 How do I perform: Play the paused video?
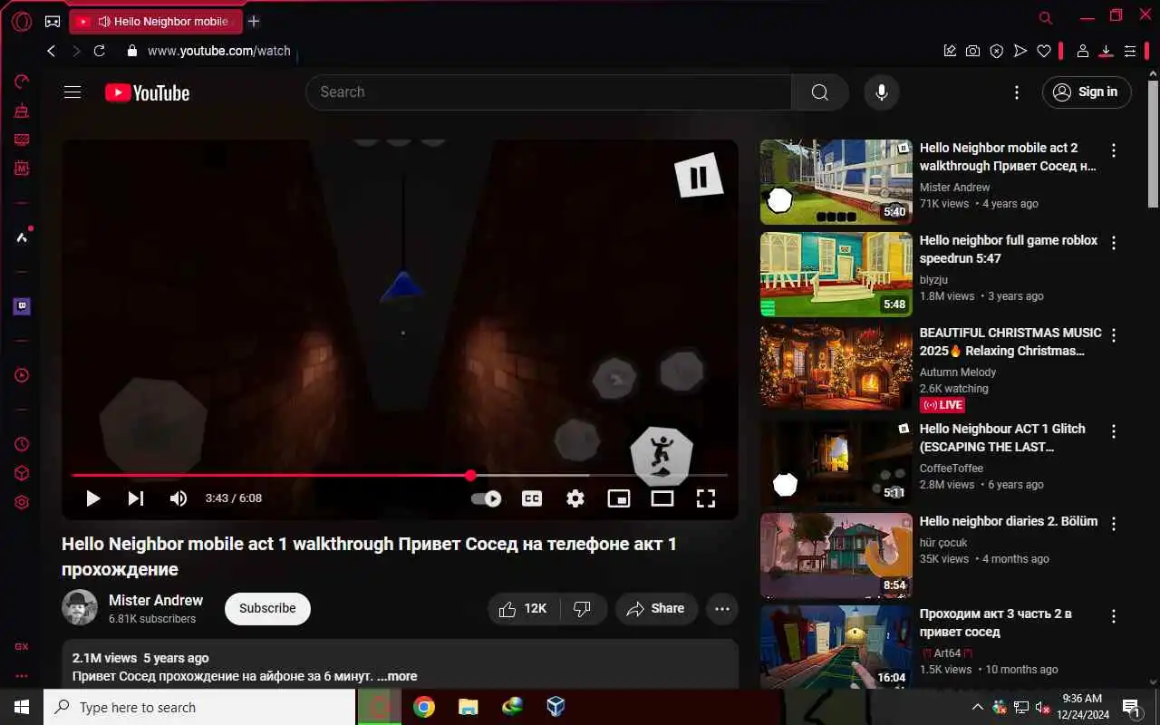[x=92, y=498]
